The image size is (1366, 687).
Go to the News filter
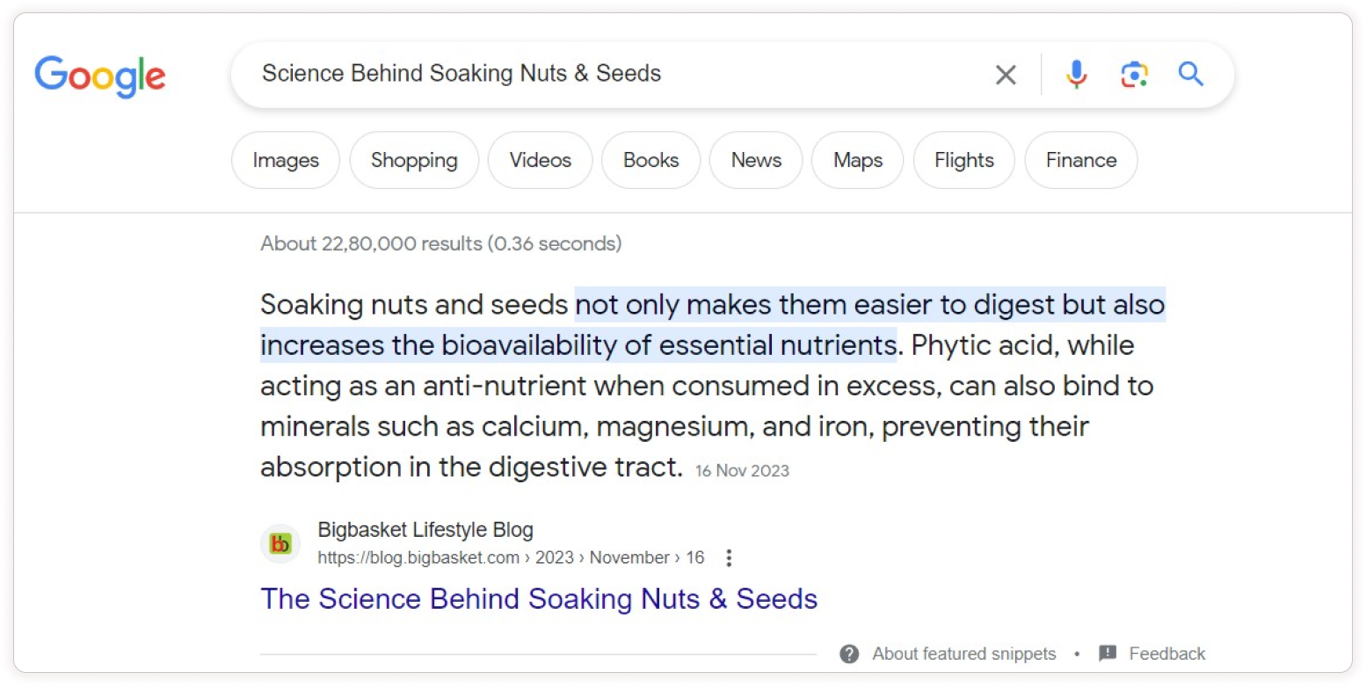[756, 160]
